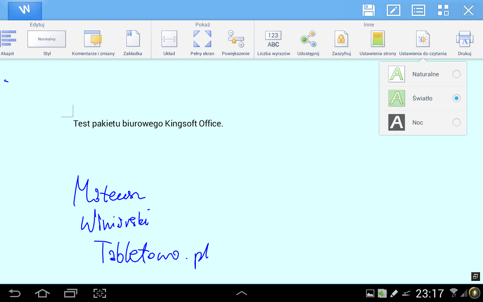Tap the Android back button
483x302 pixels.
[15, 293]
